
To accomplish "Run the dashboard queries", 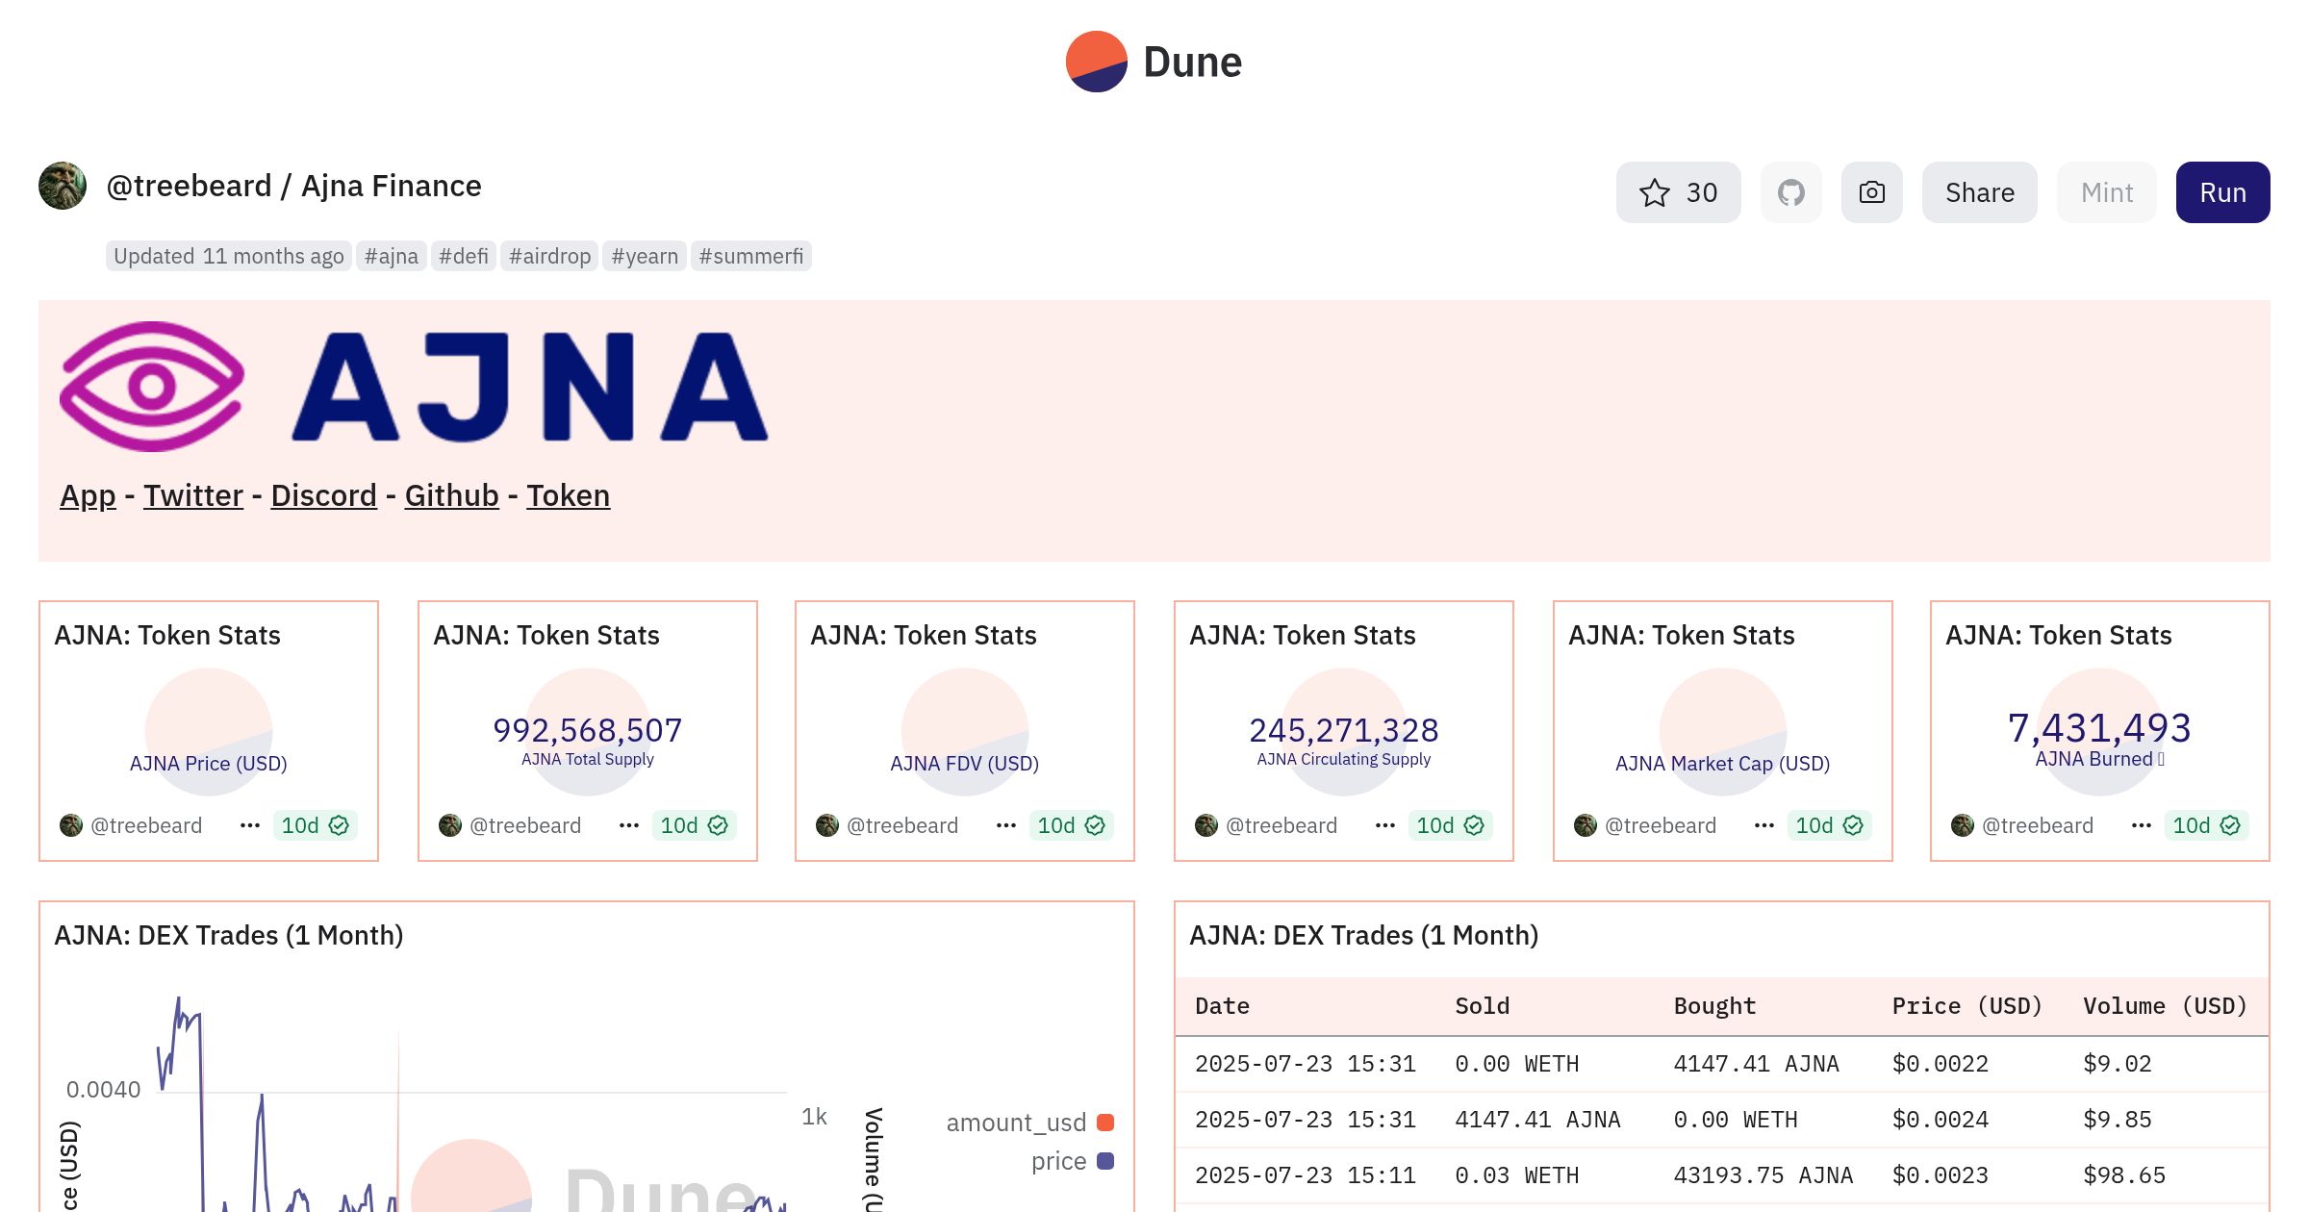I will [x=2223, y=192].
